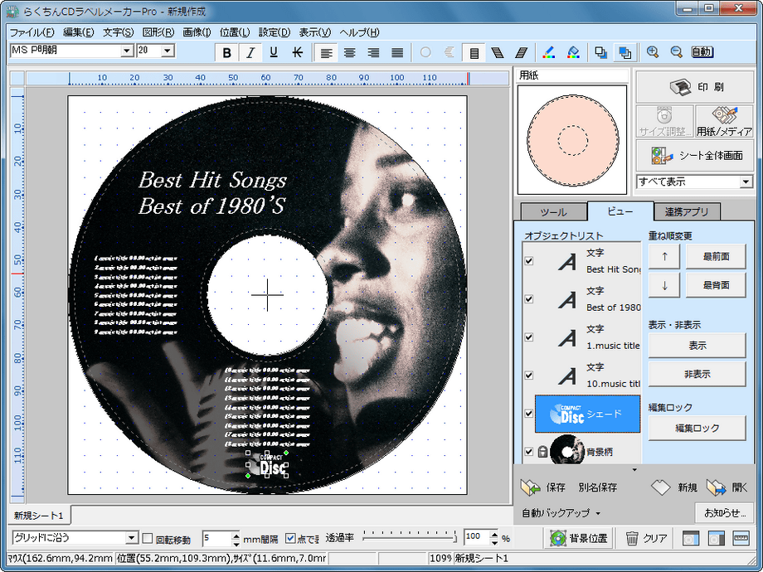
Task: Open the ファイル menu
Action: (x=32, y=32)
